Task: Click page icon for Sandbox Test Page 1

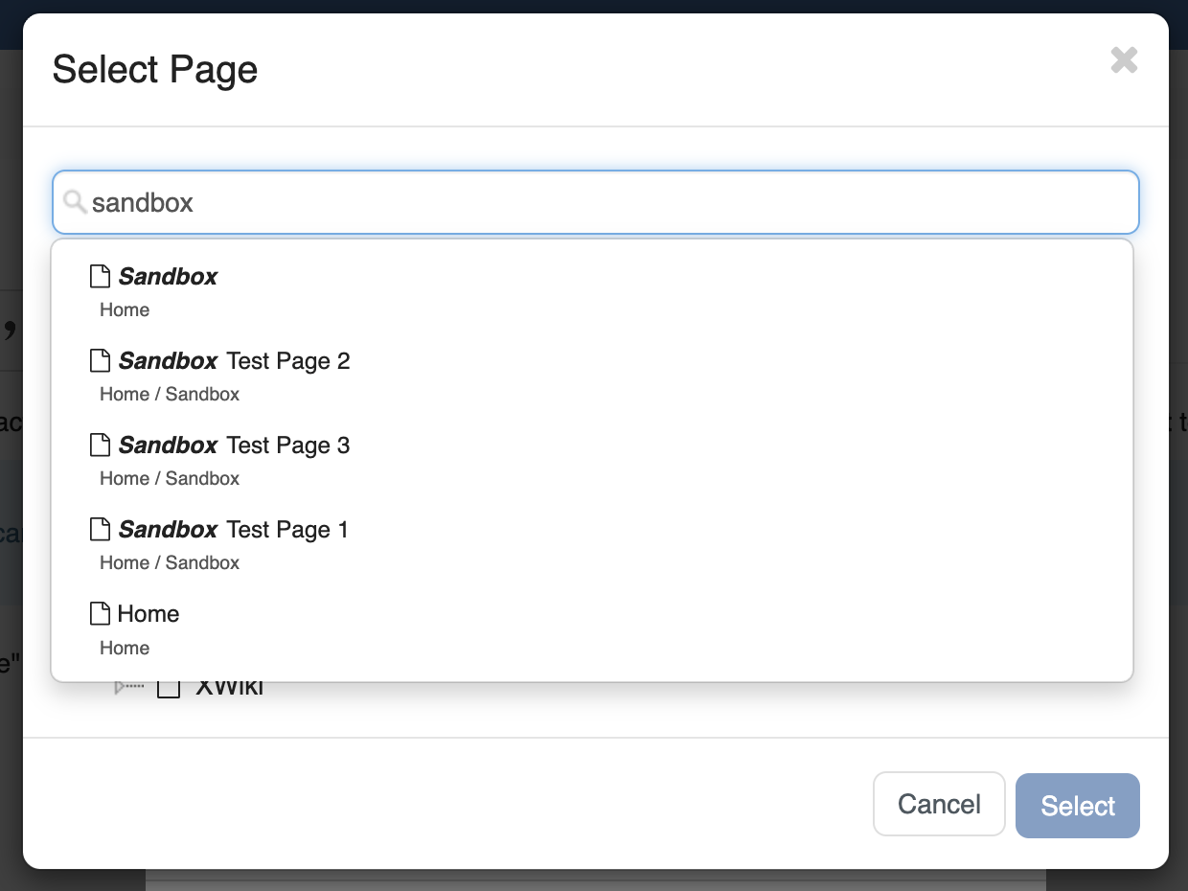Action: (100, 530)
